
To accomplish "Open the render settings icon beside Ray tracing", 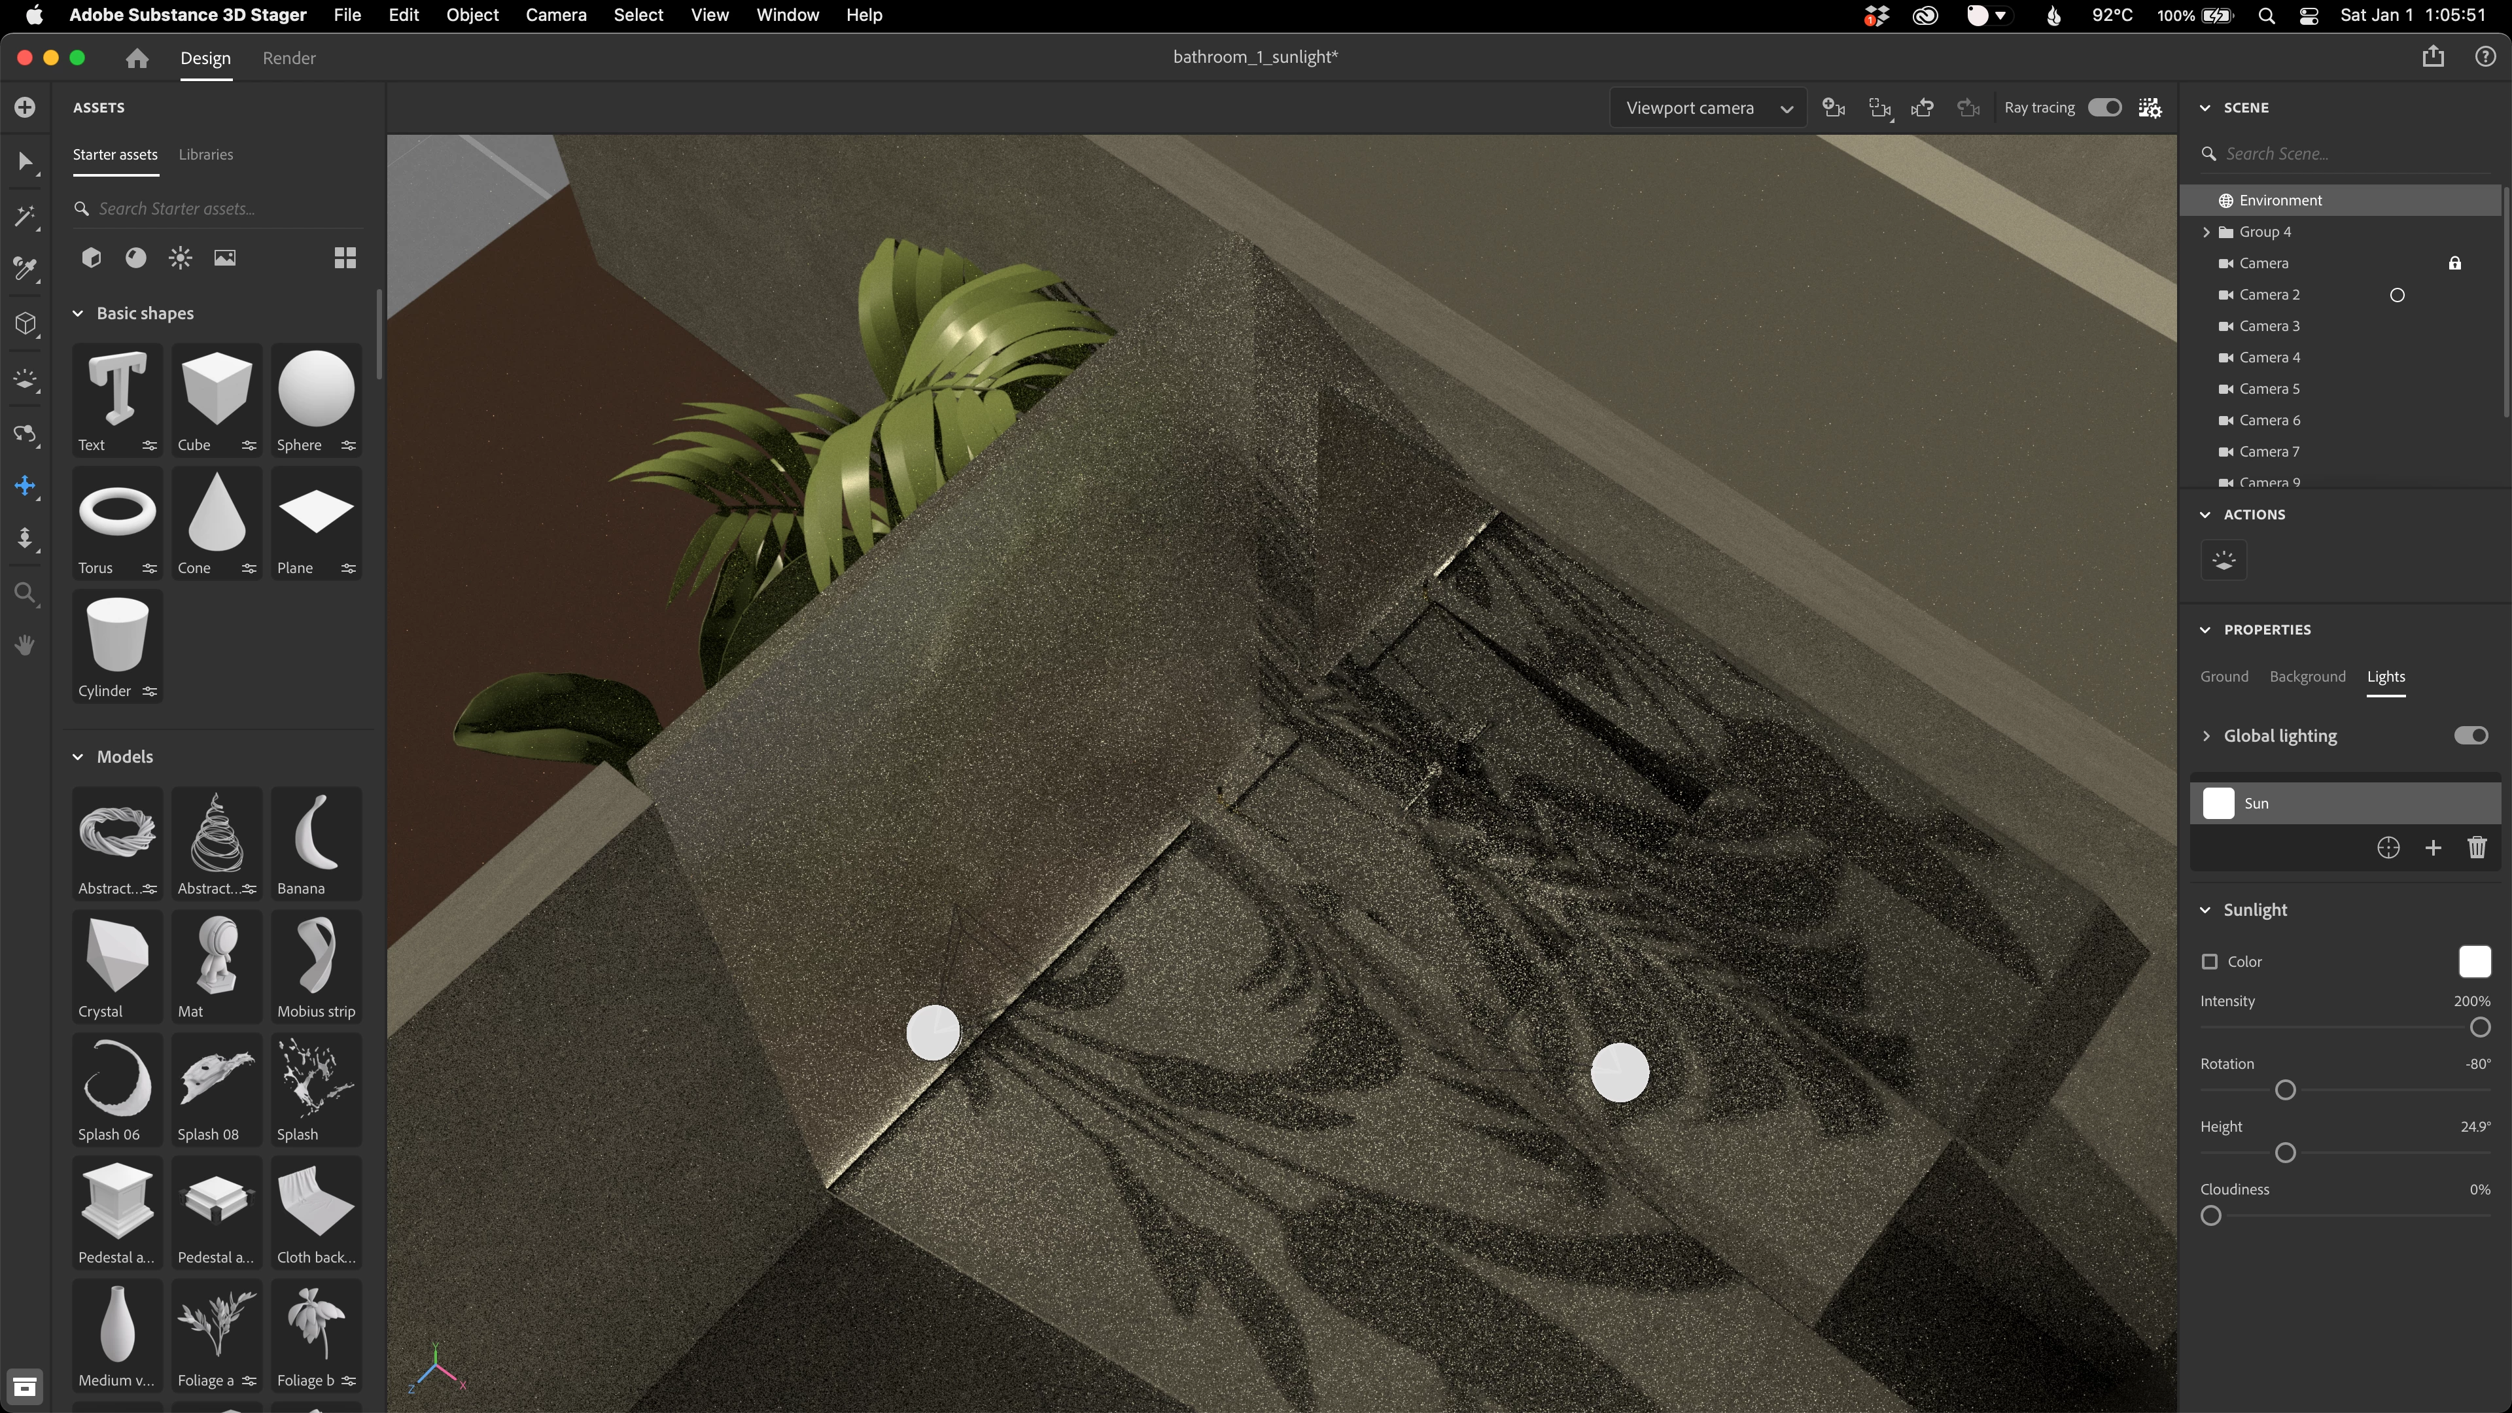I will (x=2150, y=108).
